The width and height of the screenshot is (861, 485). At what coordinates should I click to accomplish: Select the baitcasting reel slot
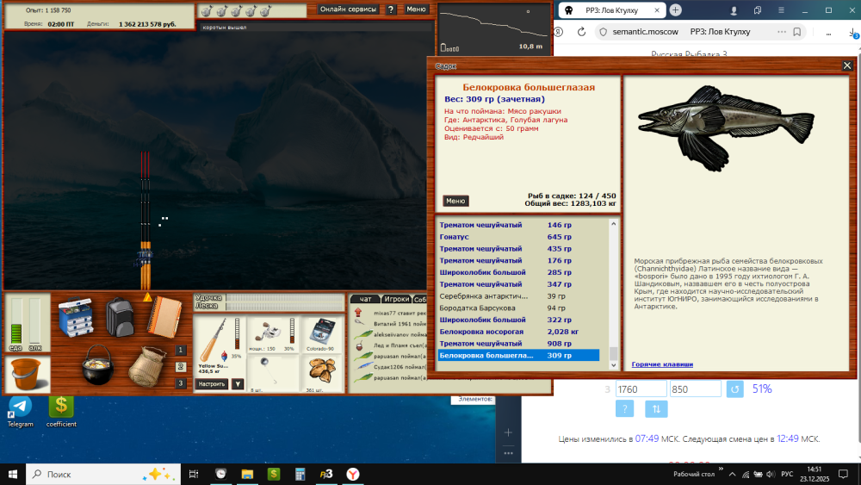274,334
